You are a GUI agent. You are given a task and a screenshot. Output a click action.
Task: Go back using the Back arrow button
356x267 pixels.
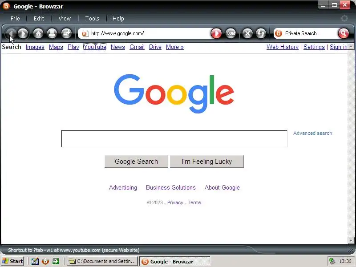(11, 34)
